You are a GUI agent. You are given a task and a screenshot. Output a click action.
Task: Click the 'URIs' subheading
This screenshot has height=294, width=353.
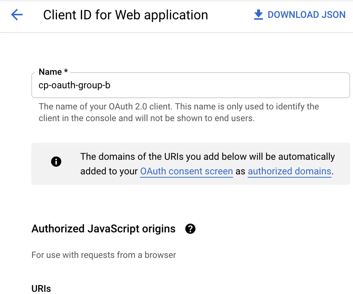41,288
